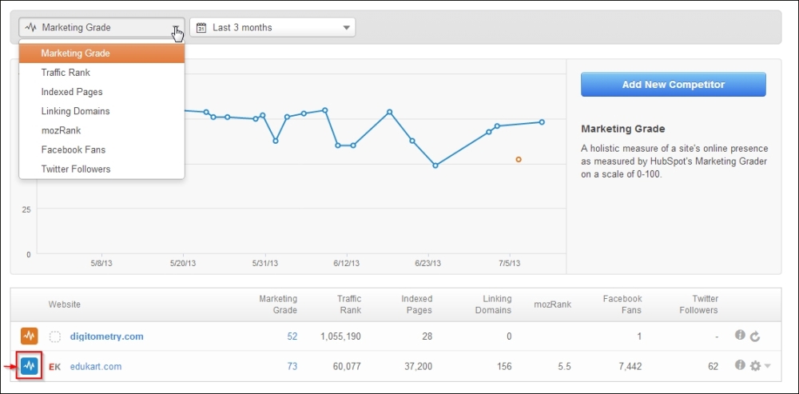Click digitometry.com placeholder favicon
Image resolution: width=799 pixels, height=394 pixels.
(x=55, y=336)
